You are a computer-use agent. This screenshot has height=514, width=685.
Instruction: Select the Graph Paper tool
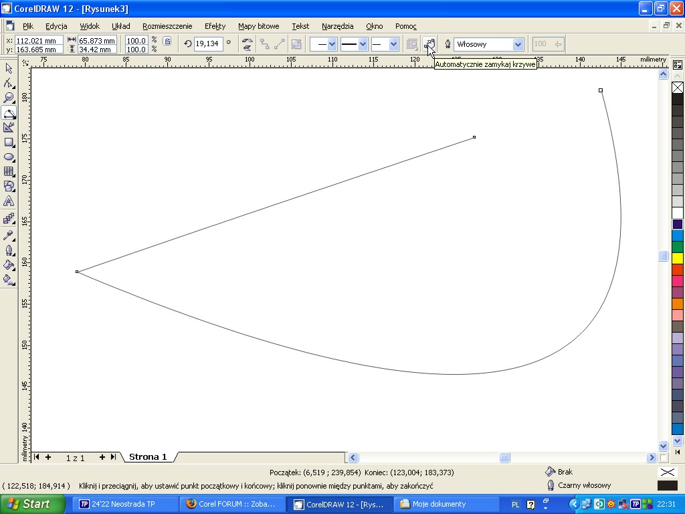(9, 171)
